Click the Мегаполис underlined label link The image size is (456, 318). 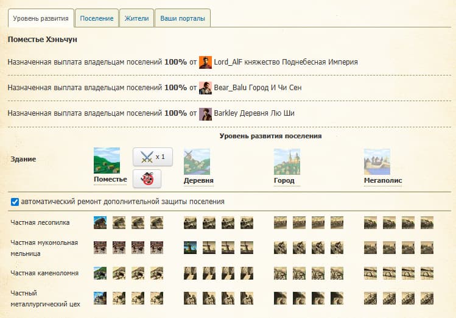(383, 181)
